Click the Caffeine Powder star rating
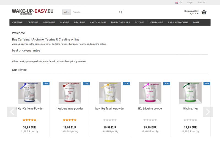The width and height of the screenshot is (220, 151). pyautogui.click(x=29, y=120)
